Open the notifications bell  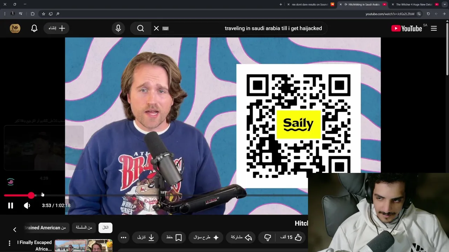pyautogui.click(x=34, y=28)
